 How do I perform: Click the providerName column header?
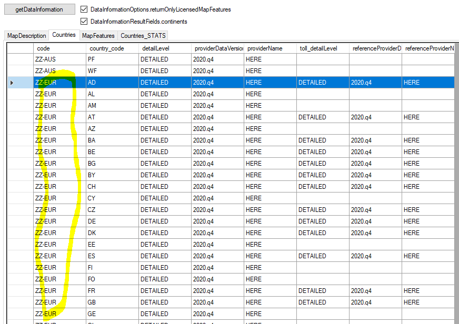(x=270, y=48)
